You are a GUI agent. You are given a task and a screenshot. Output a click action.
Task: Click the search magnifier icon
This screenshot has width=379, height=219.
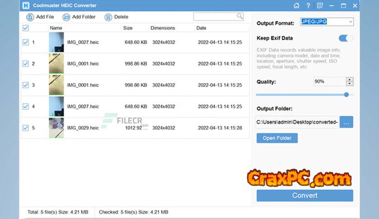(240, 16)
